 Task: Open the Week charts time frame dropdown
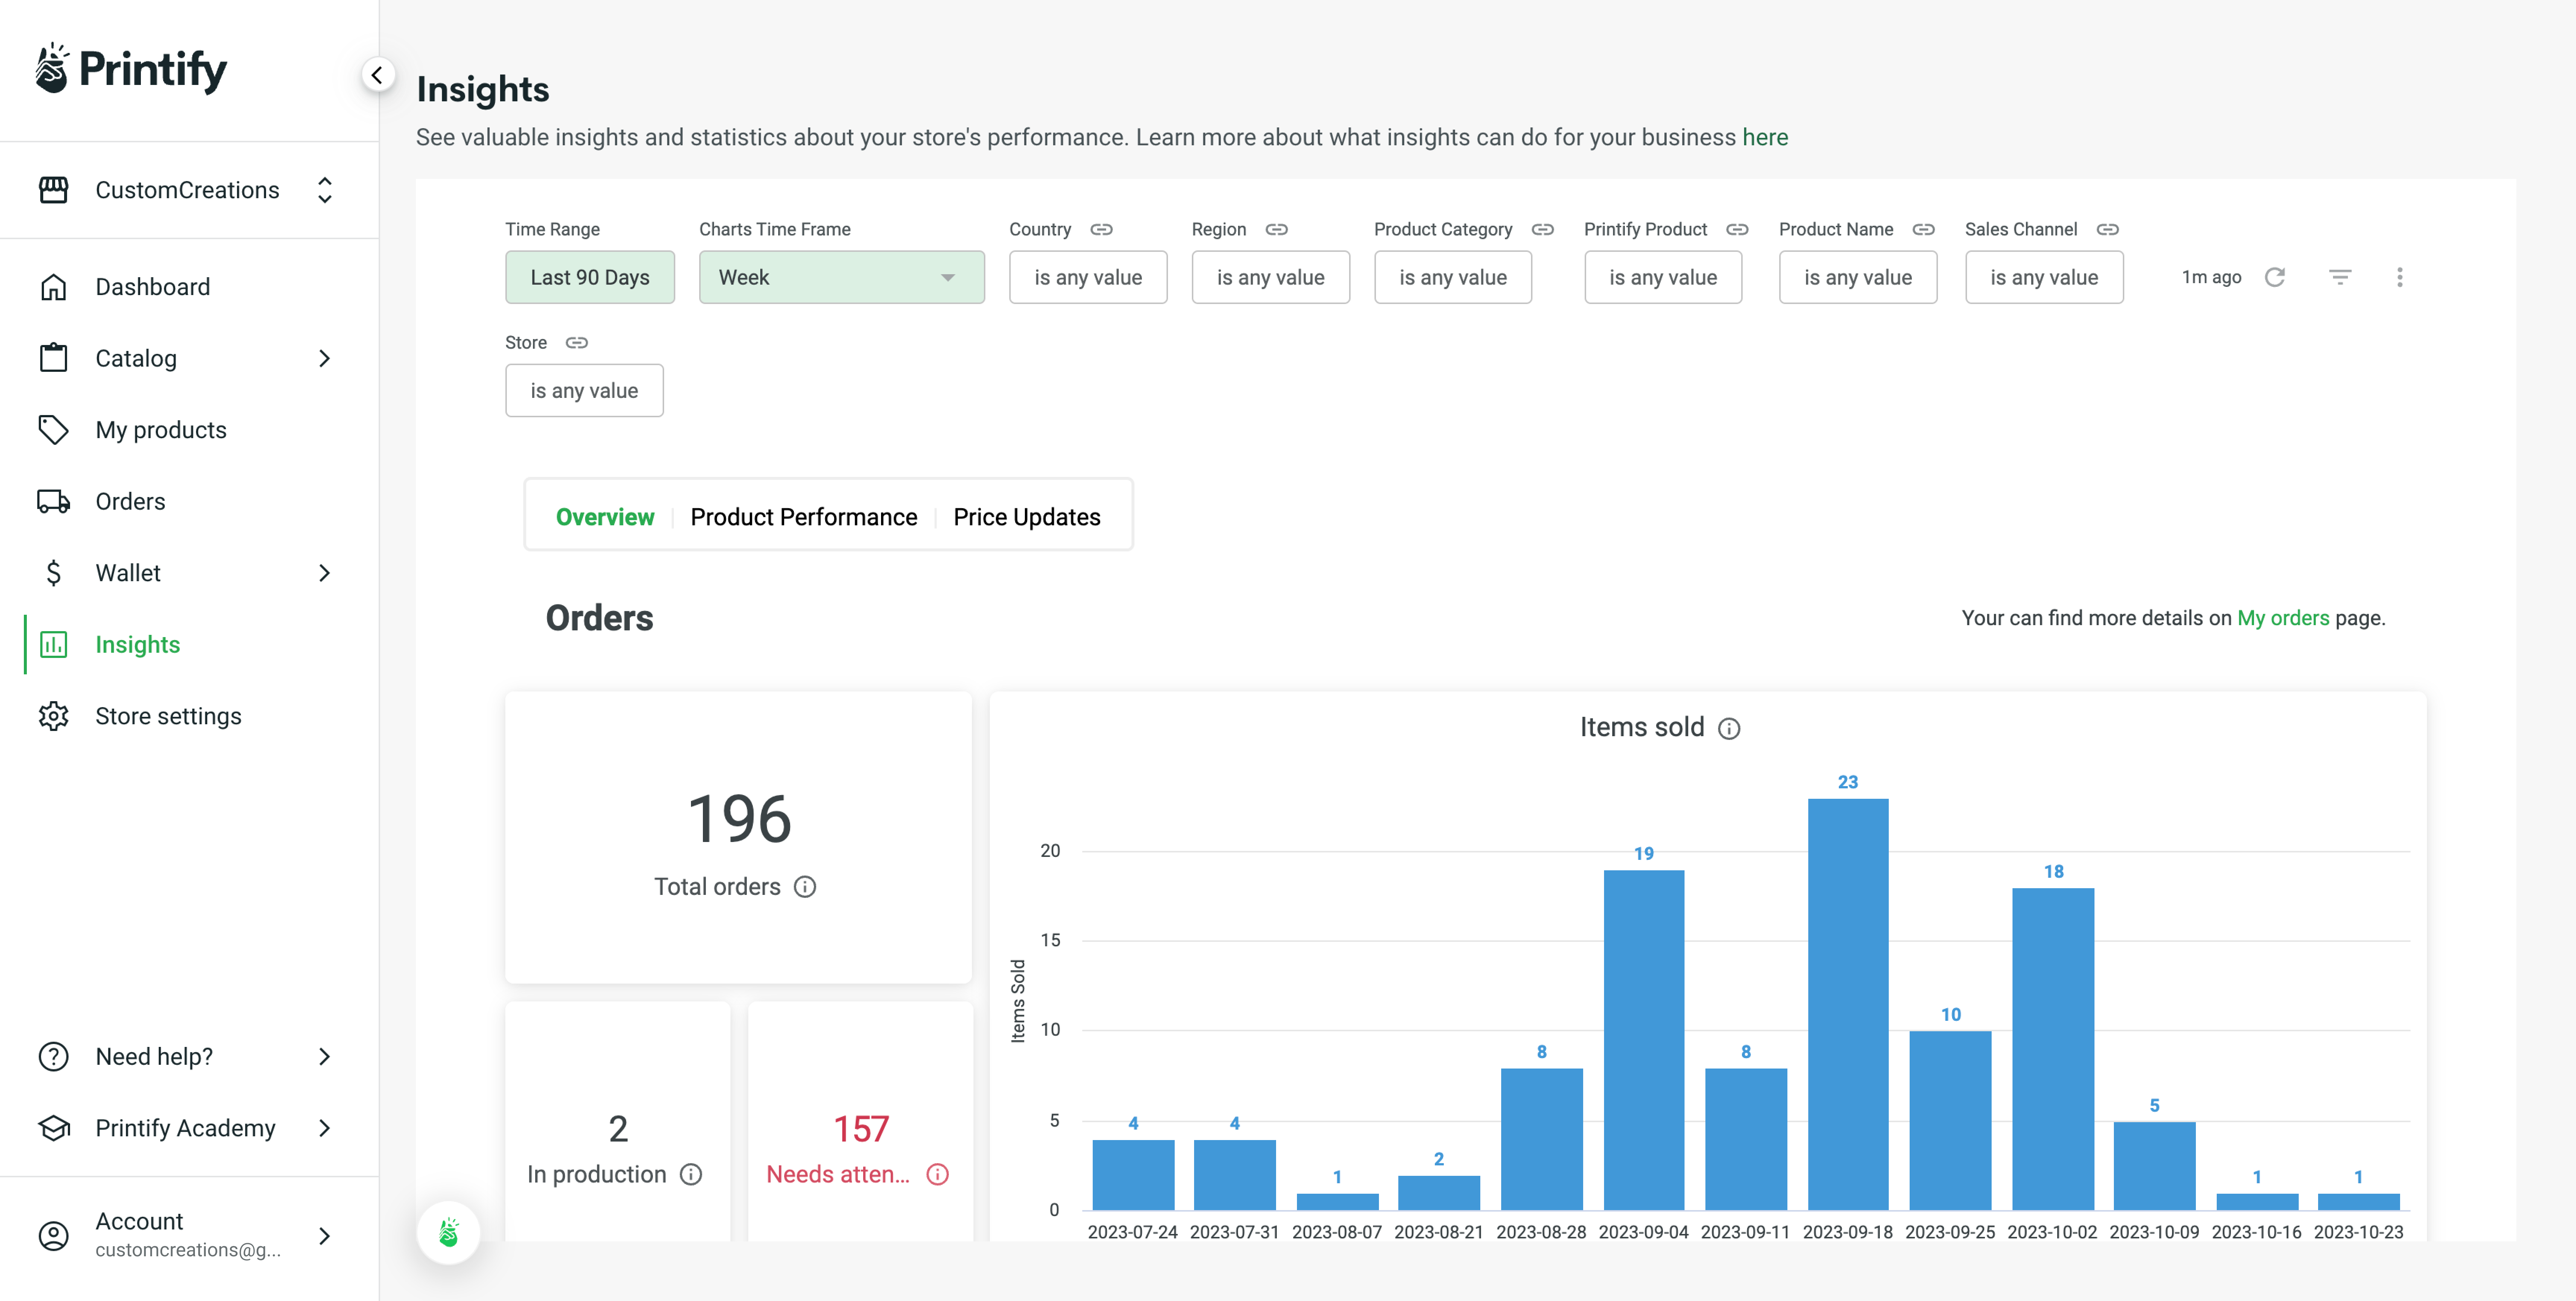pos(841,277)
